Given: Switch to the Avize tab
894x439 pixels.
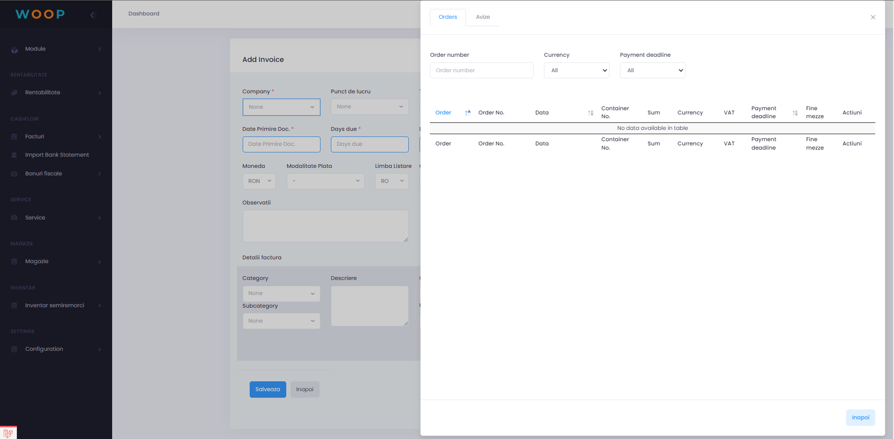Looking at the screenshot, I should pyautogui.click(x=482, y=17).
